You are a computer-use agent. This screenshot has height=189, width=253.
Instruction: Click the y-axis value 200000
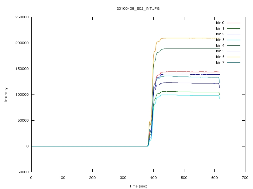point(22,43)
